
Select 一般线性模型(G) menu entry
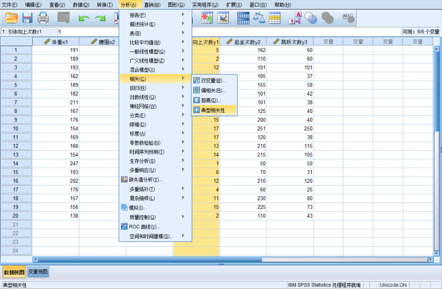tap(156, 51)
